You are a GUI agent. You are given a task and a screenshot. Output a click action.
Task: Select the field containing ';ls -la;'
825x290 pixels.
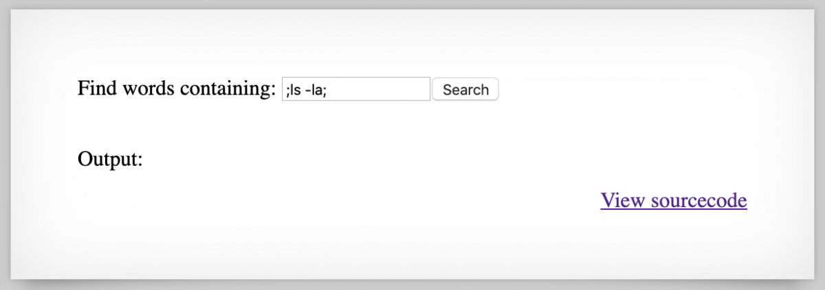point(356,89)
